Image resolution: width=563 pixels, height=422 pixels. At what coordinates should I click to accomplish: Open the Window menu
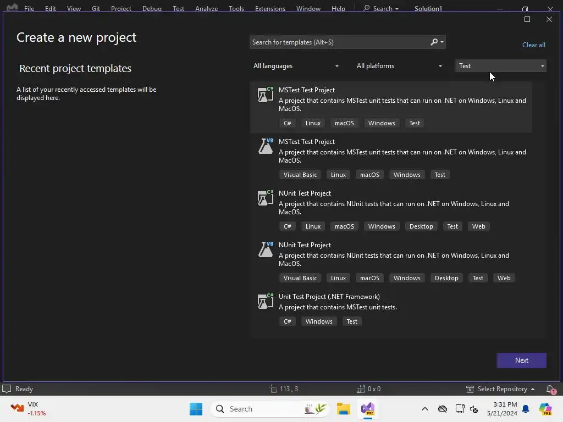tap(308, 9)
